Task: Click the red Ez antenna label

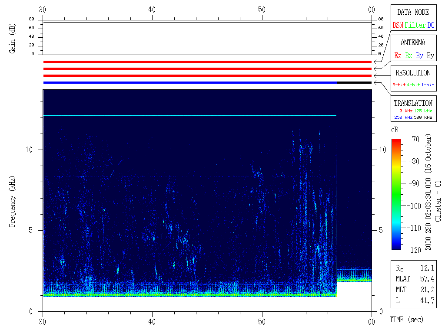Action: click(x=398, y=56)
